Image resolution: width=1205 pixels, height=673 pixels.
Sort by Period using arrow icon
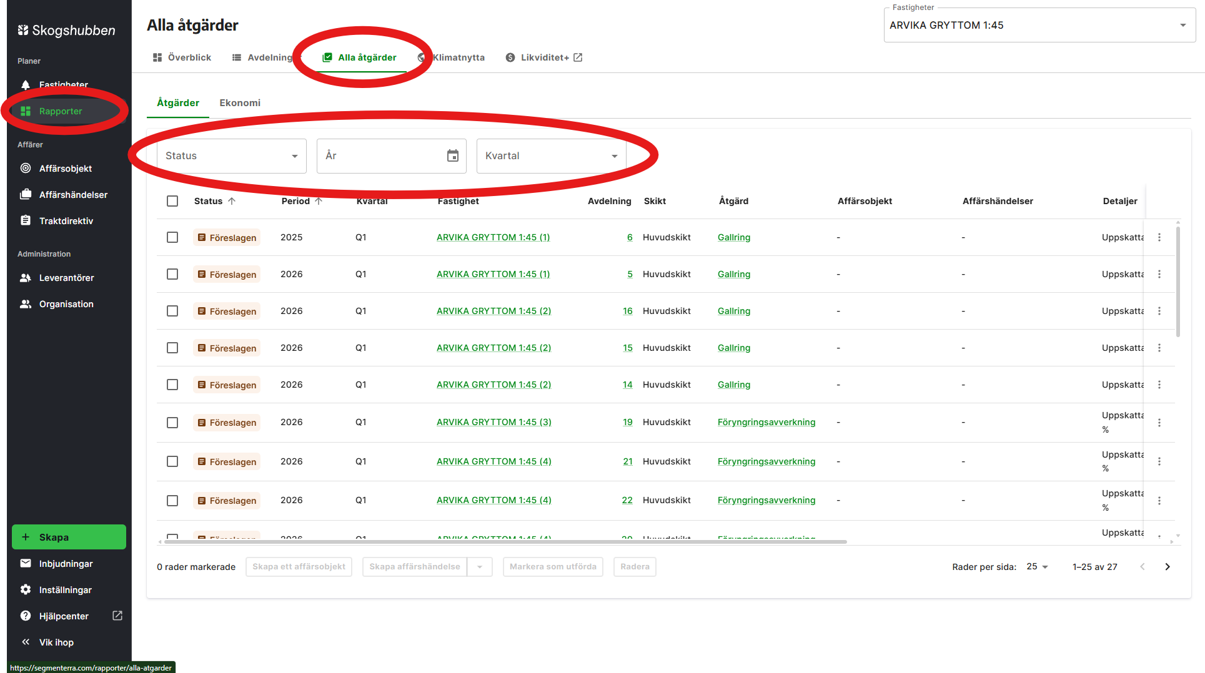[x=319, y=201]
